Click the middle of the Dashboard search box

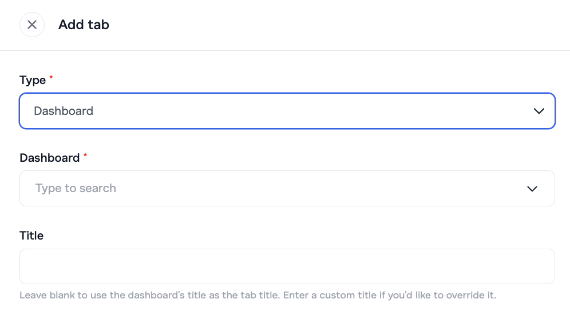[x=287, y=189]
